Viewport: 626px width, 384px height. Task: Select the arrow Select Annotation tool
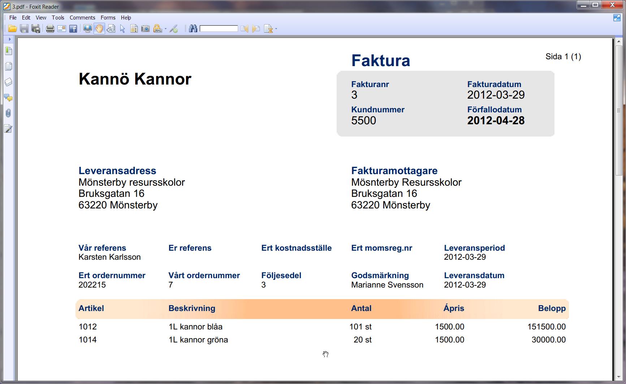[x=123, y=29]
